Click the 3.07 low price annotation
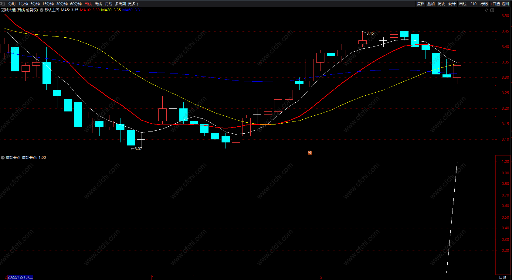The height and width of the screenshot is (280, 512). coord(138,149)
